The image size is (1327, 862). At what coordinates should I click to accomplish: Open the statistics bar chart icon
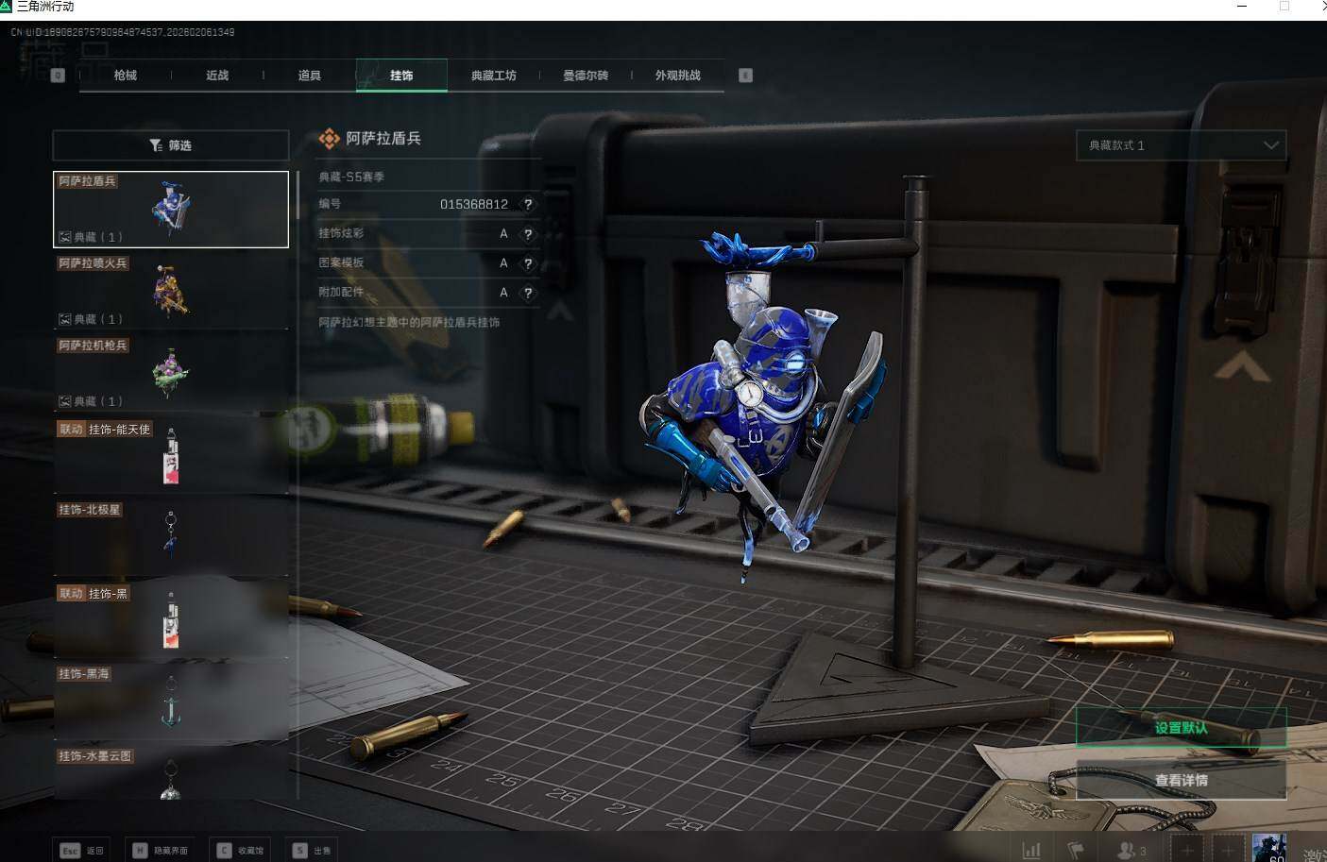point(1031,851)
